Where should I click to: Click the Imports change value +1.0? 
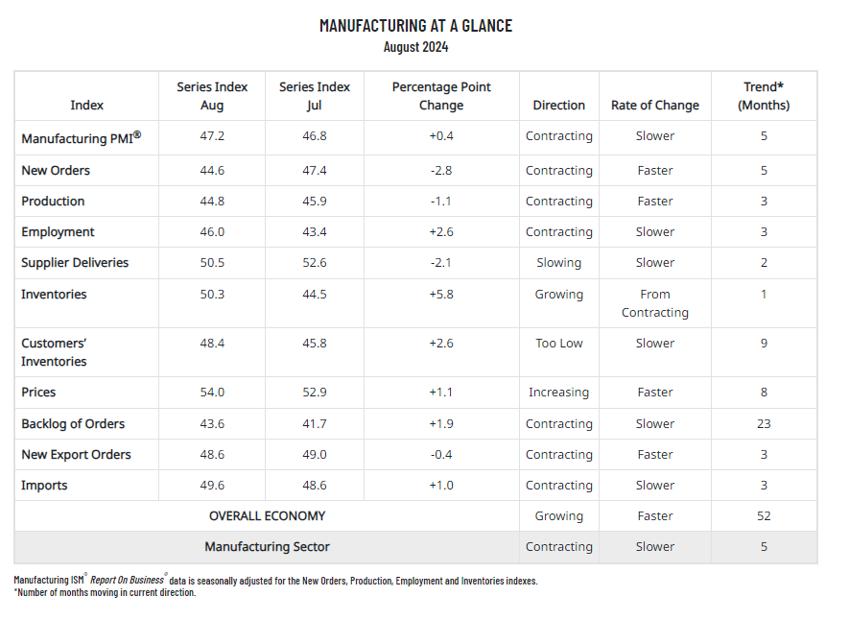[441, 486]
